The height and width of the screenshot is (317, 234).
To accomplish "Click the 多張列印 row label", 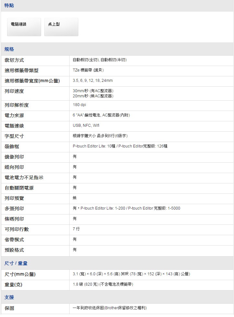I will [x=14, y=208].
